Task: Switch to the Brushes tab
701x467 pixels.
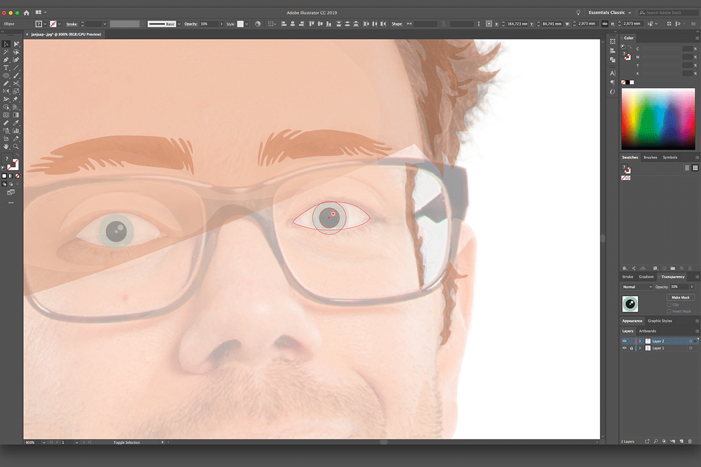Action: (x=650, y=157)
